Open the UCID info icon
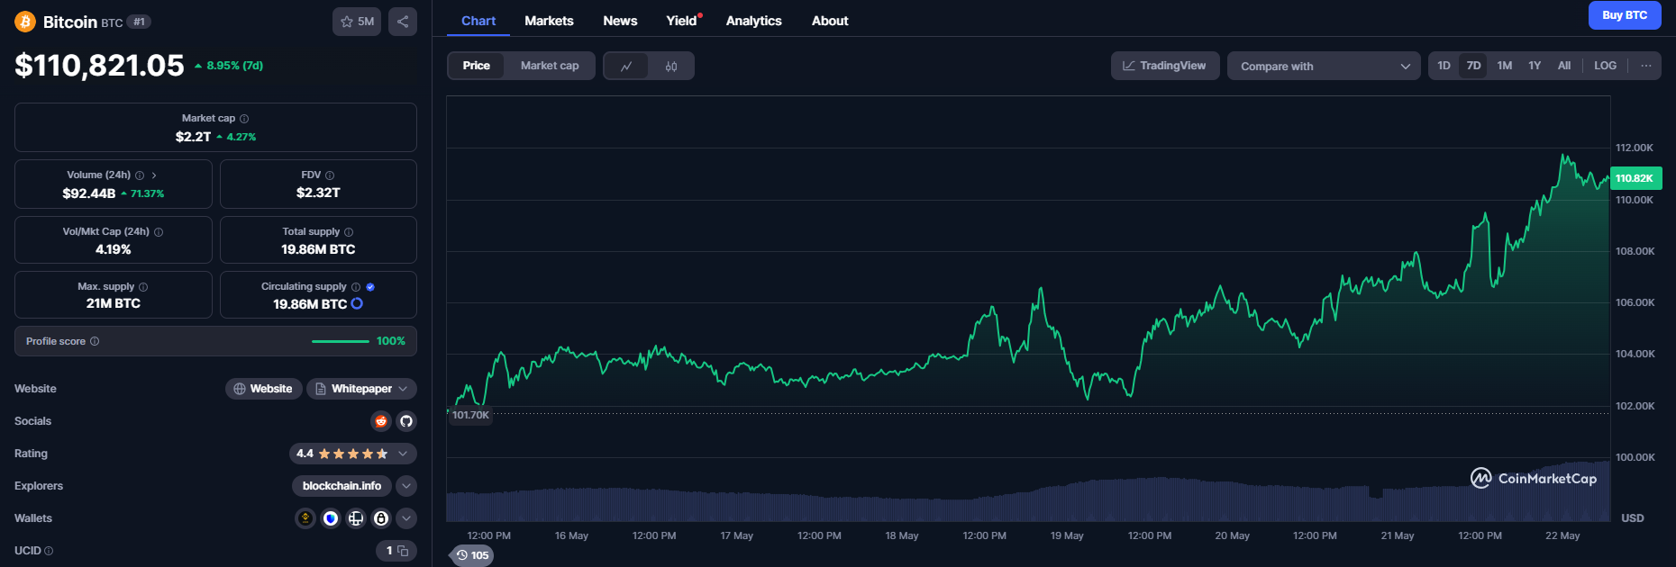Image resolution: width=1676 pixels, height=567 pixels. (x=49, y=551)
